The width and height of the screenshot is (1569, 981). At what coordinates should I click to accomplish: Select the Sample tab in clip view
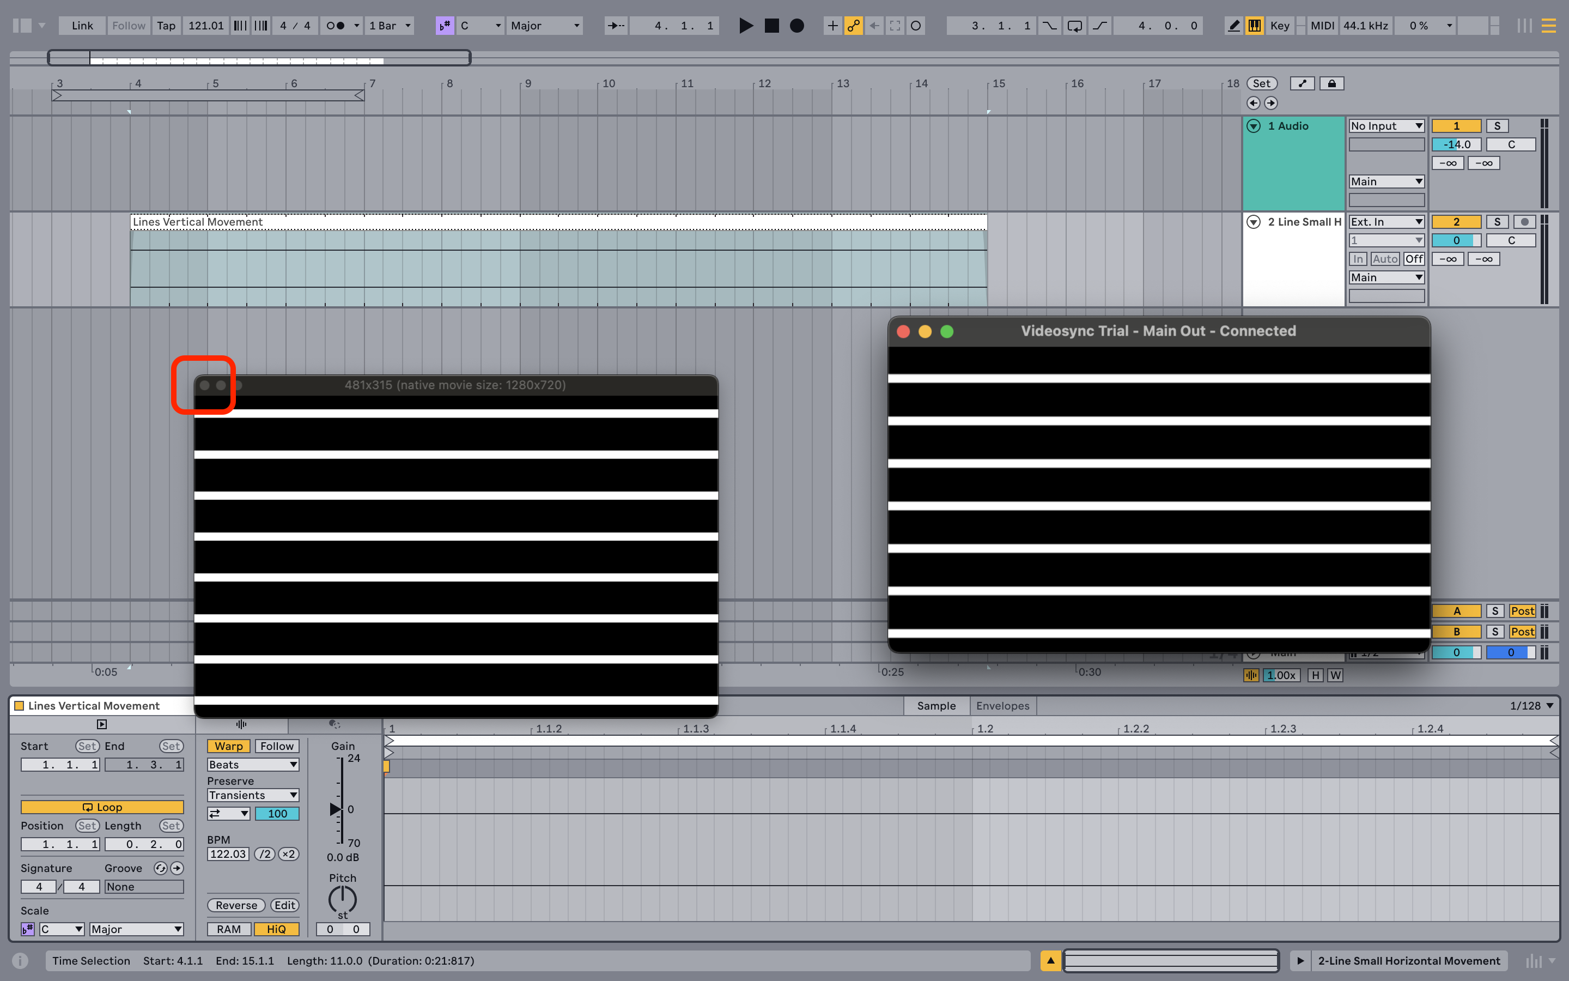point(936,704)
